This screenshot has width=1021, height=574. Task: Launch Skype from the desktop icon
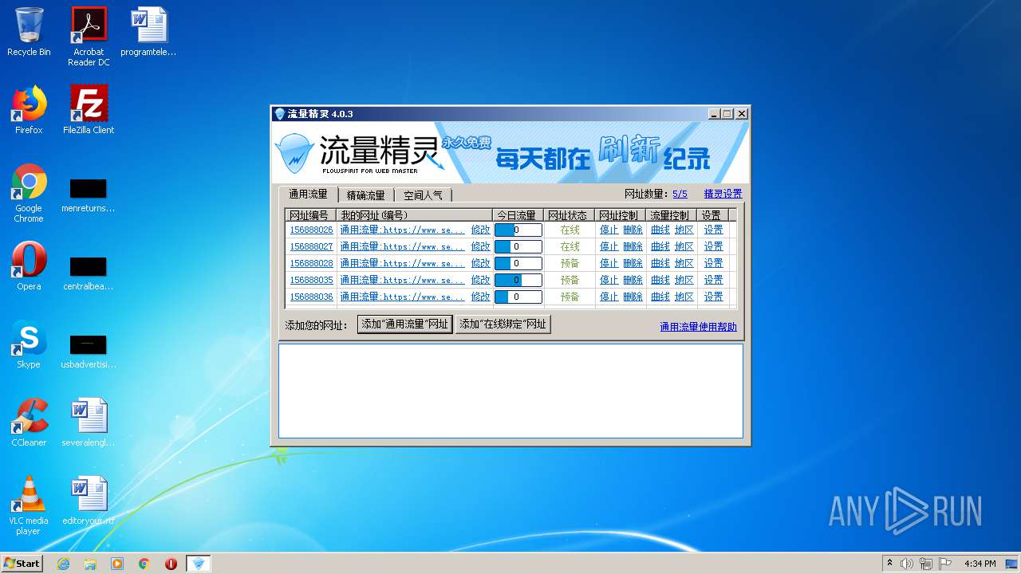29,344
